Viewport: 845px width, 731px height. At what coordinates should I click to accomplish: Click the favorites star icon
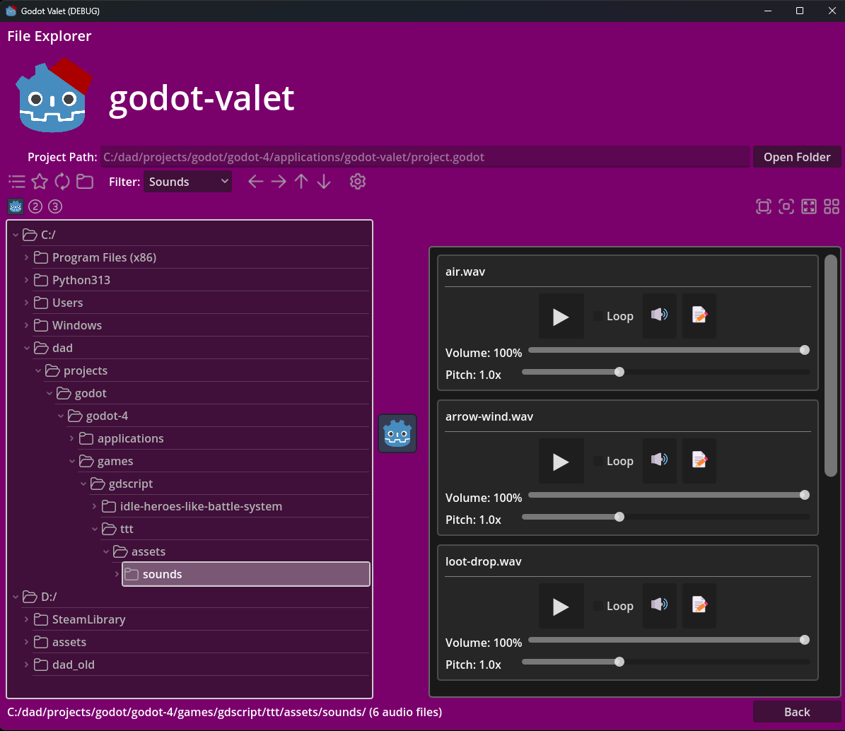(x=40, y=182)
